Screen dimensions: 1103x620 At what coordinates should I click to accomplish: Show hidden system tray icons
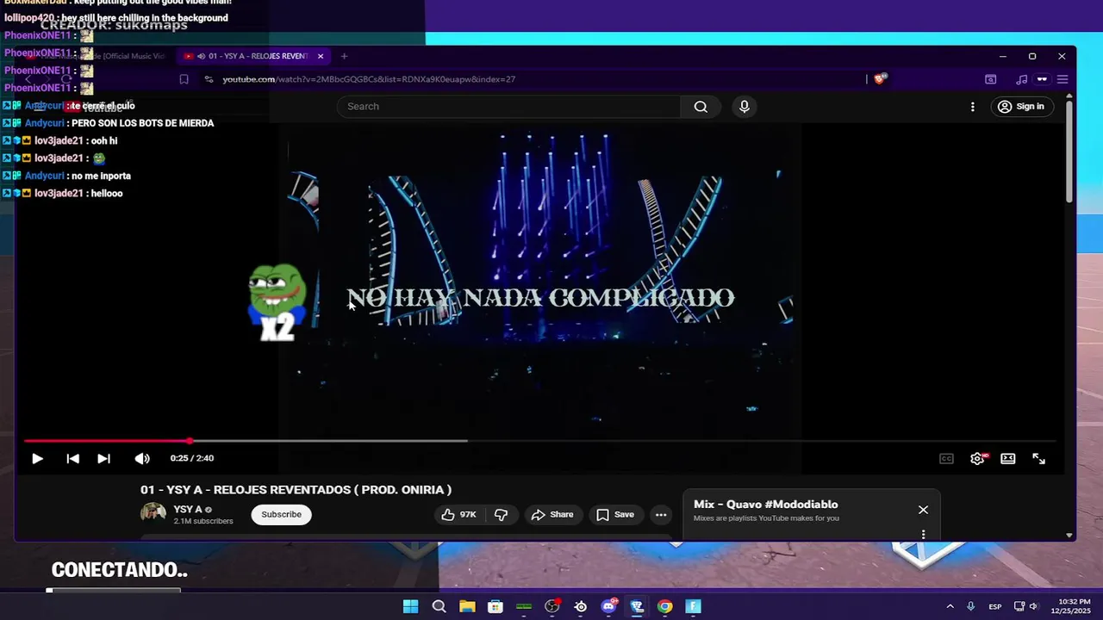[950, 606]
